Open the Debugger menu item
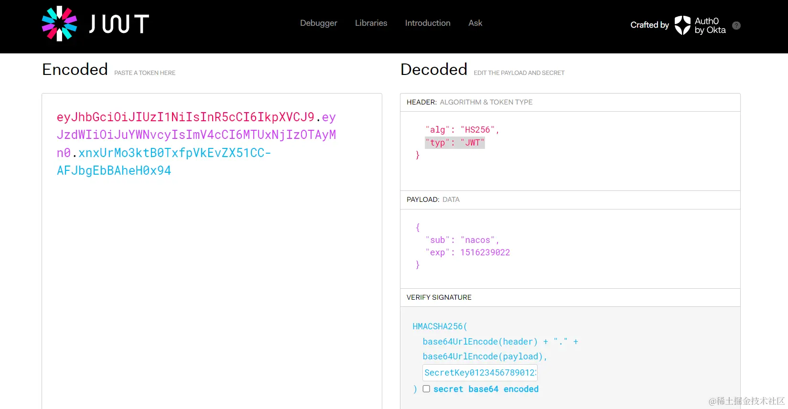This screenshot has width=788, height=409. coord(319,23)
